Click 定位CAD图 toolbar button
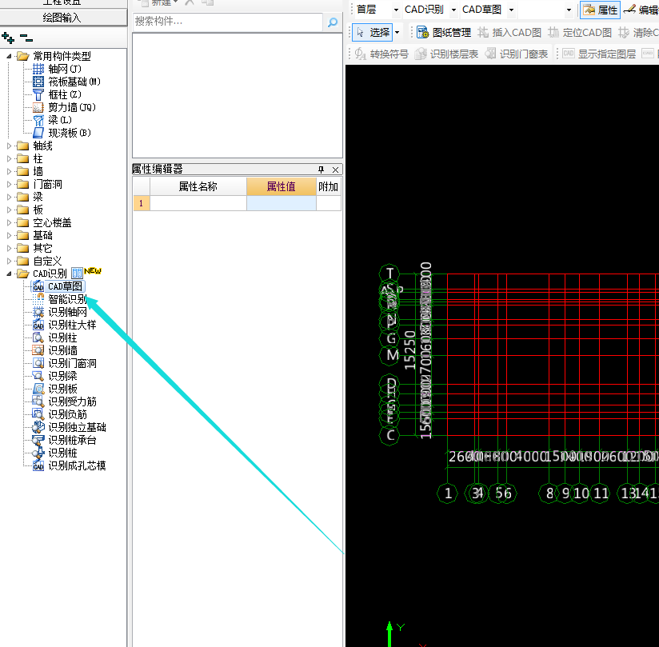This screenshot has height=647, width=659. click(x=580, y=32)
